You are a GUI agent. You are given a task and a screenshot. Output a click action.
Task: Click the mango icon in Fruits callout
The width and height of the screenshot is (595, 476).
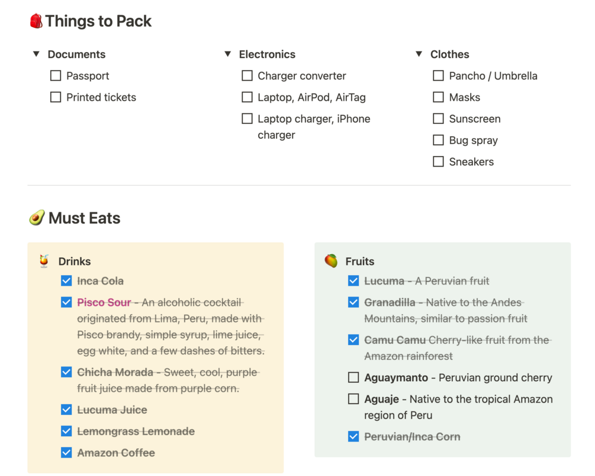[331, 261]
